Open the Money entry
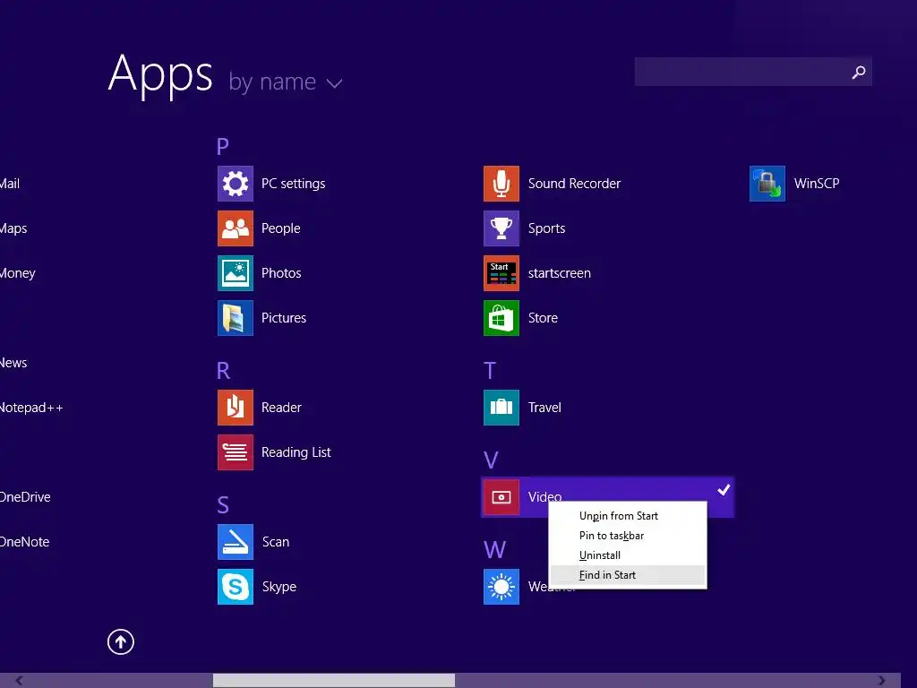917x688 pixels. (x=18, y=273)
